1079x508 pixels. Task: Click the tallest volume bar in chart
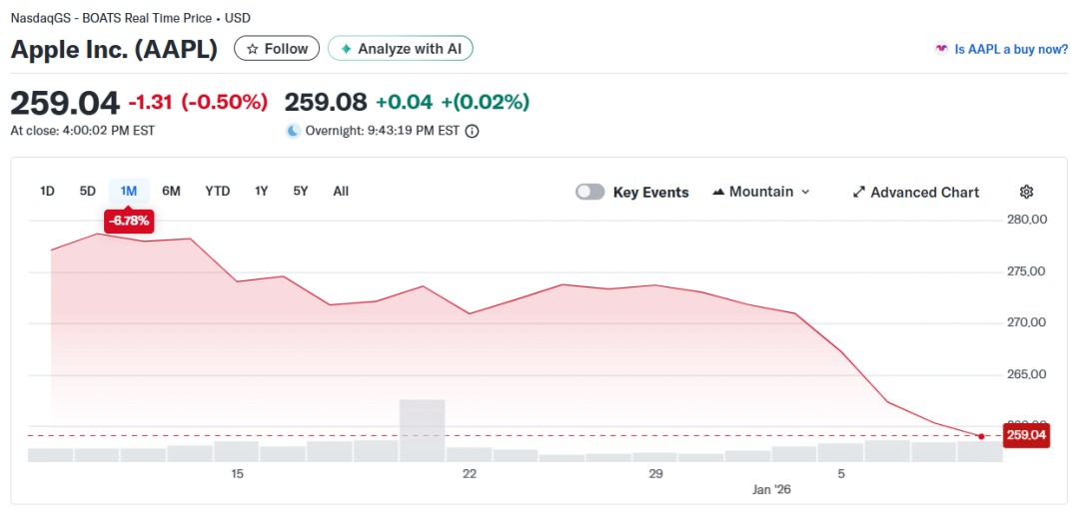pos(422,430)
